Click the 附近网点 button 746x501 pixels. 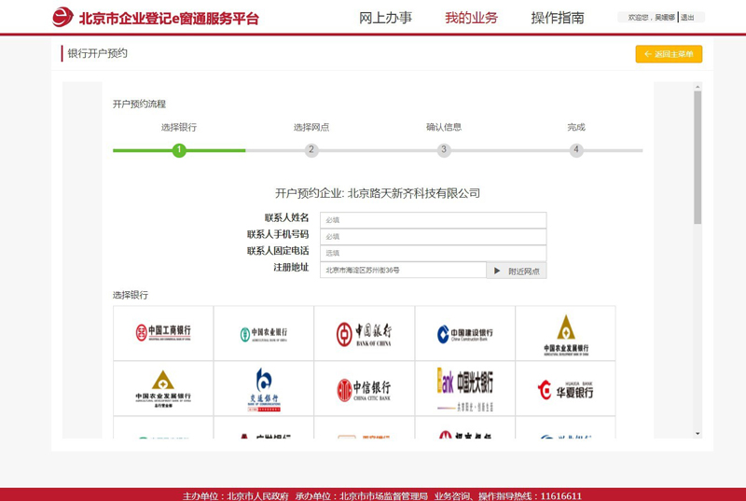pos(517,271)
